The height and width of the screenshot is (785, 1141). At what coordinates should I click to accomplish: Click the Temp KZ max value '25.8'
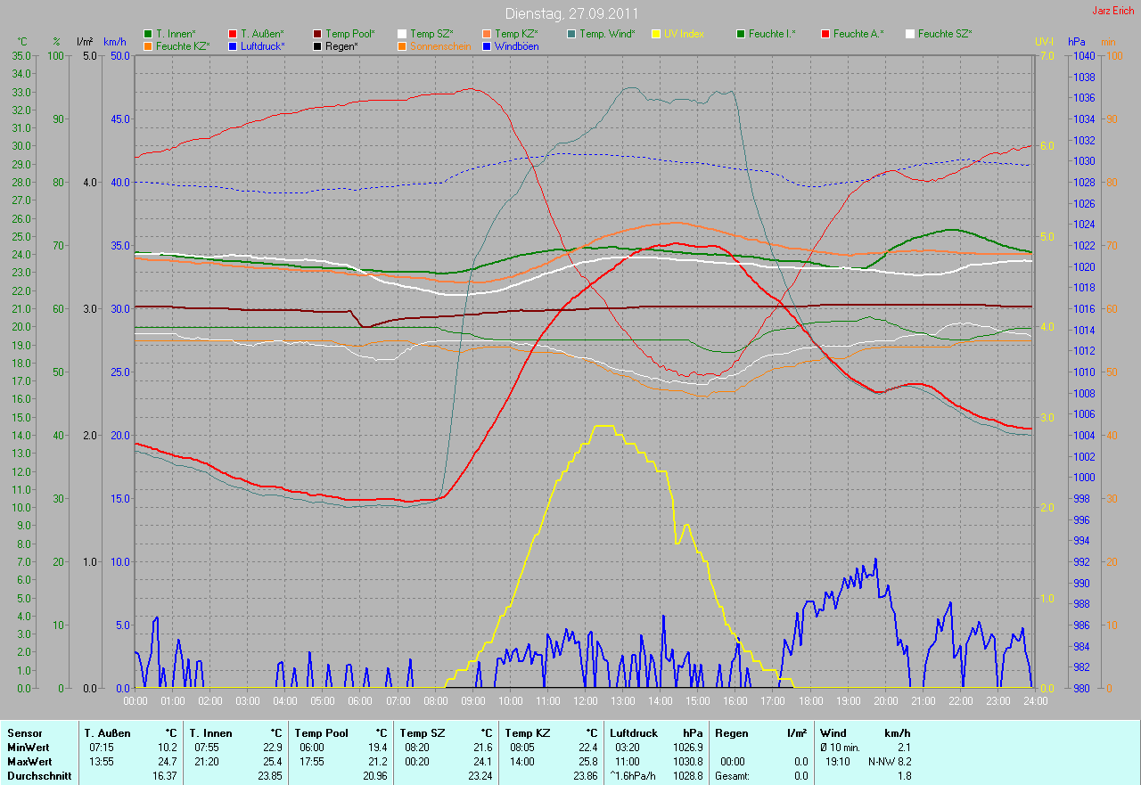coord(588,762)
